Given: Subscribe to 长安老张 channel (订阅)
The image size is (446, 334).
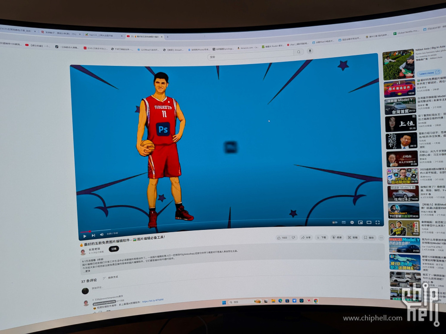Looking at the screenshot, I should (x=114, y=249).
